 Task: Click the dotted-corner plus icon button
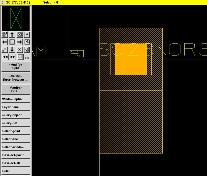12,42
